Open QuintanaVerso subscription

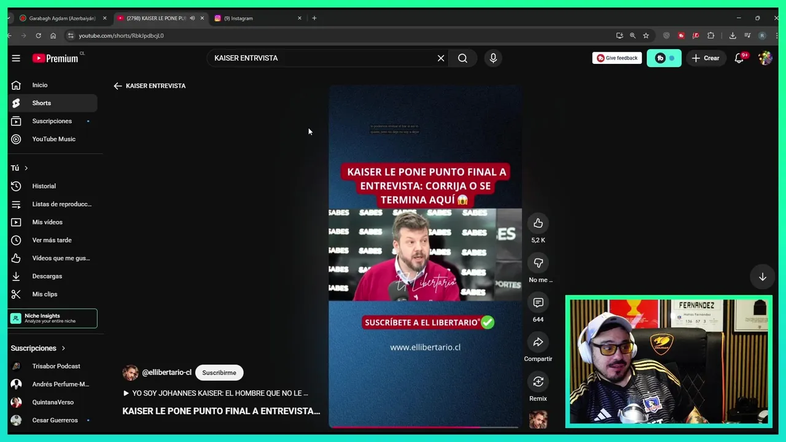53,402
